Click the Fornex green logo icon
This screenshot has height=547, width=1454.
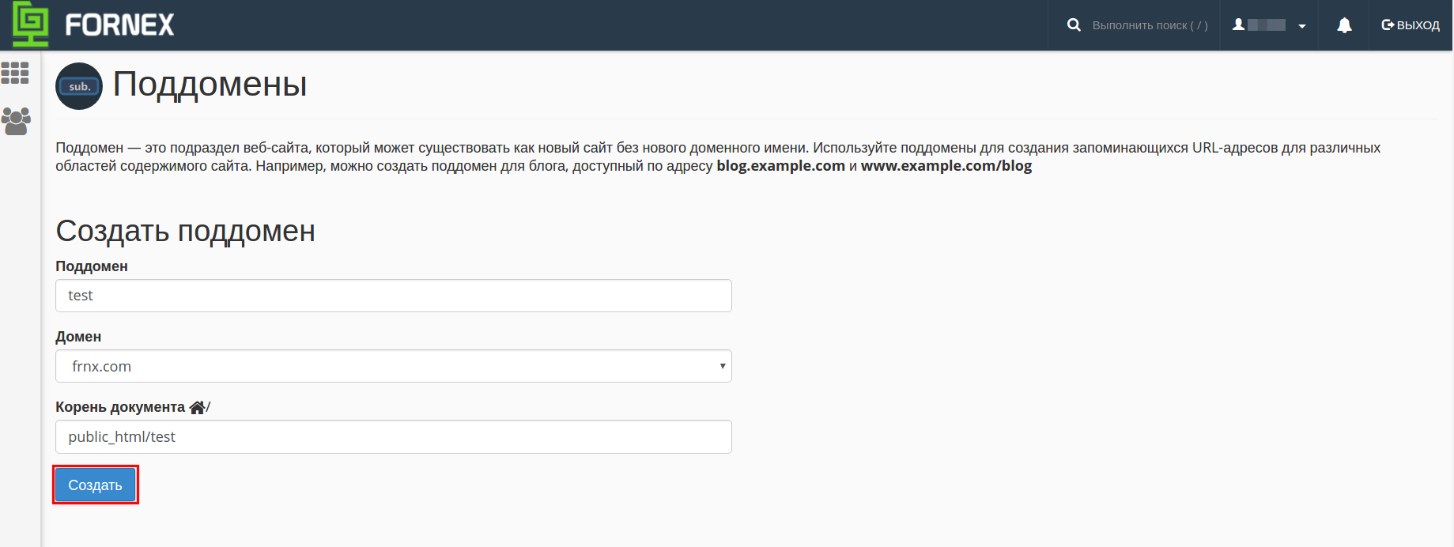tap(31, 25)
